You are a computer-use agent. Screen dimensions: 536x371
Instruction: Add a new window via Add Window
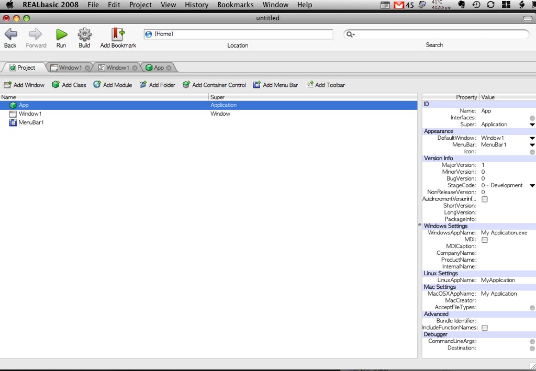[24, 85]
